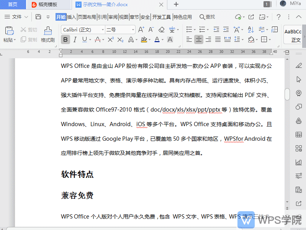
Task: Open the 页面布局 ribbon tab
Action: [87, 17]
